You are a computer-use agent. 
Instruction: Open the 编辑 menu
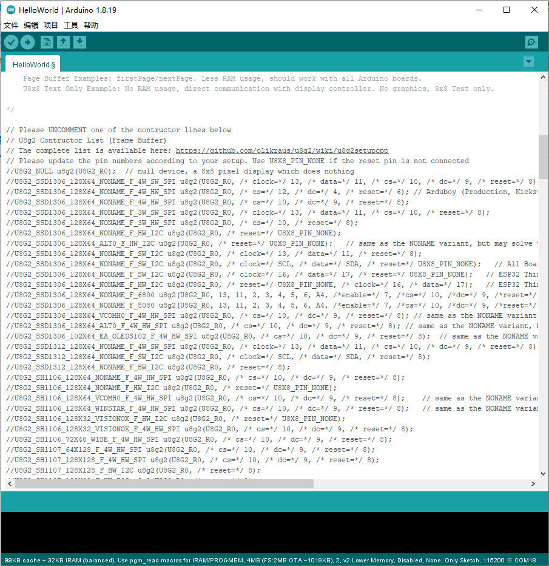point(31,25)
